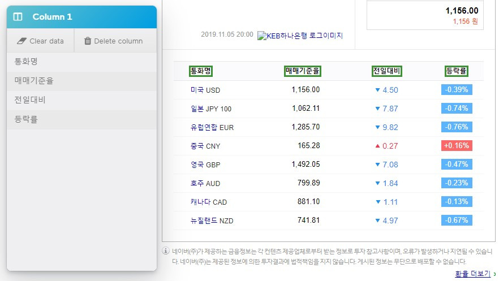The width and height of the screenshot is (499, 281).
Task: Click the red 0.27 daily change value
Action: (390, 146)
